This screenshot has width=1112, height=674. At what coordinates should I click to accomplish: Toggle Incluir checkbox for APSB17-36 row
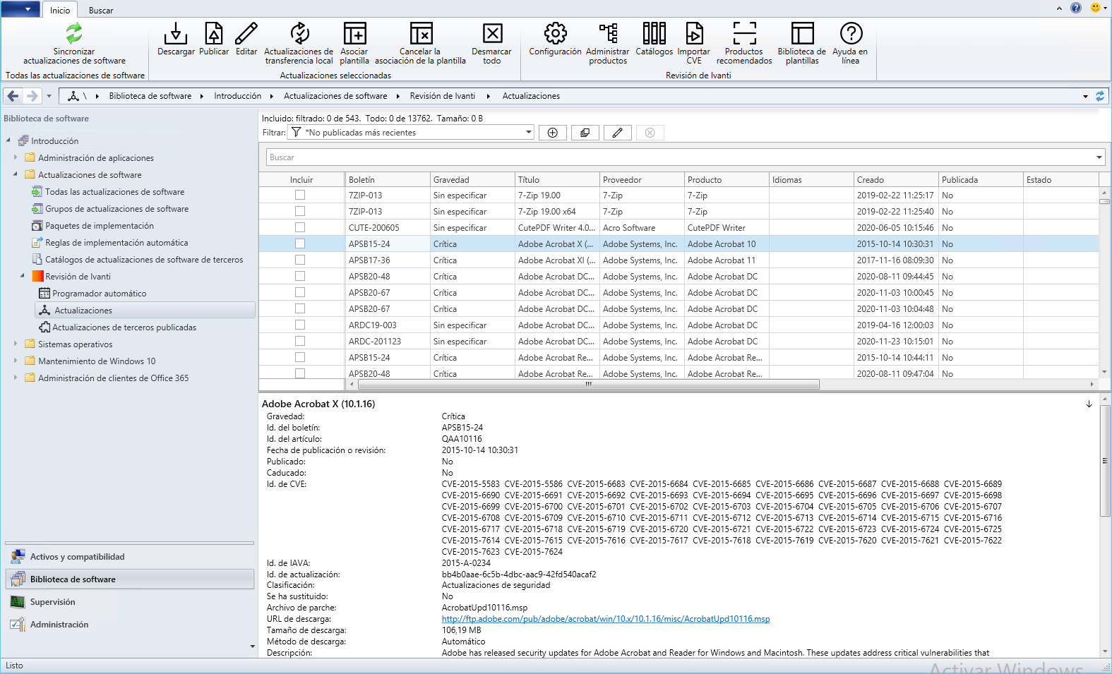pyautogui.click(x=300, y=260)
